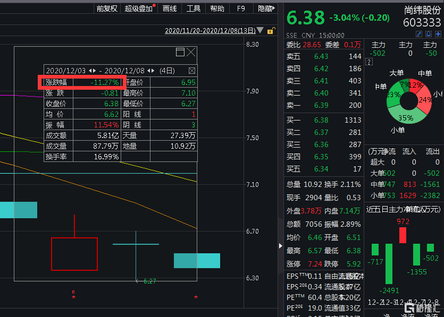
Task: Click the 大单 -502 net flow row
Action: pos(405,173)
